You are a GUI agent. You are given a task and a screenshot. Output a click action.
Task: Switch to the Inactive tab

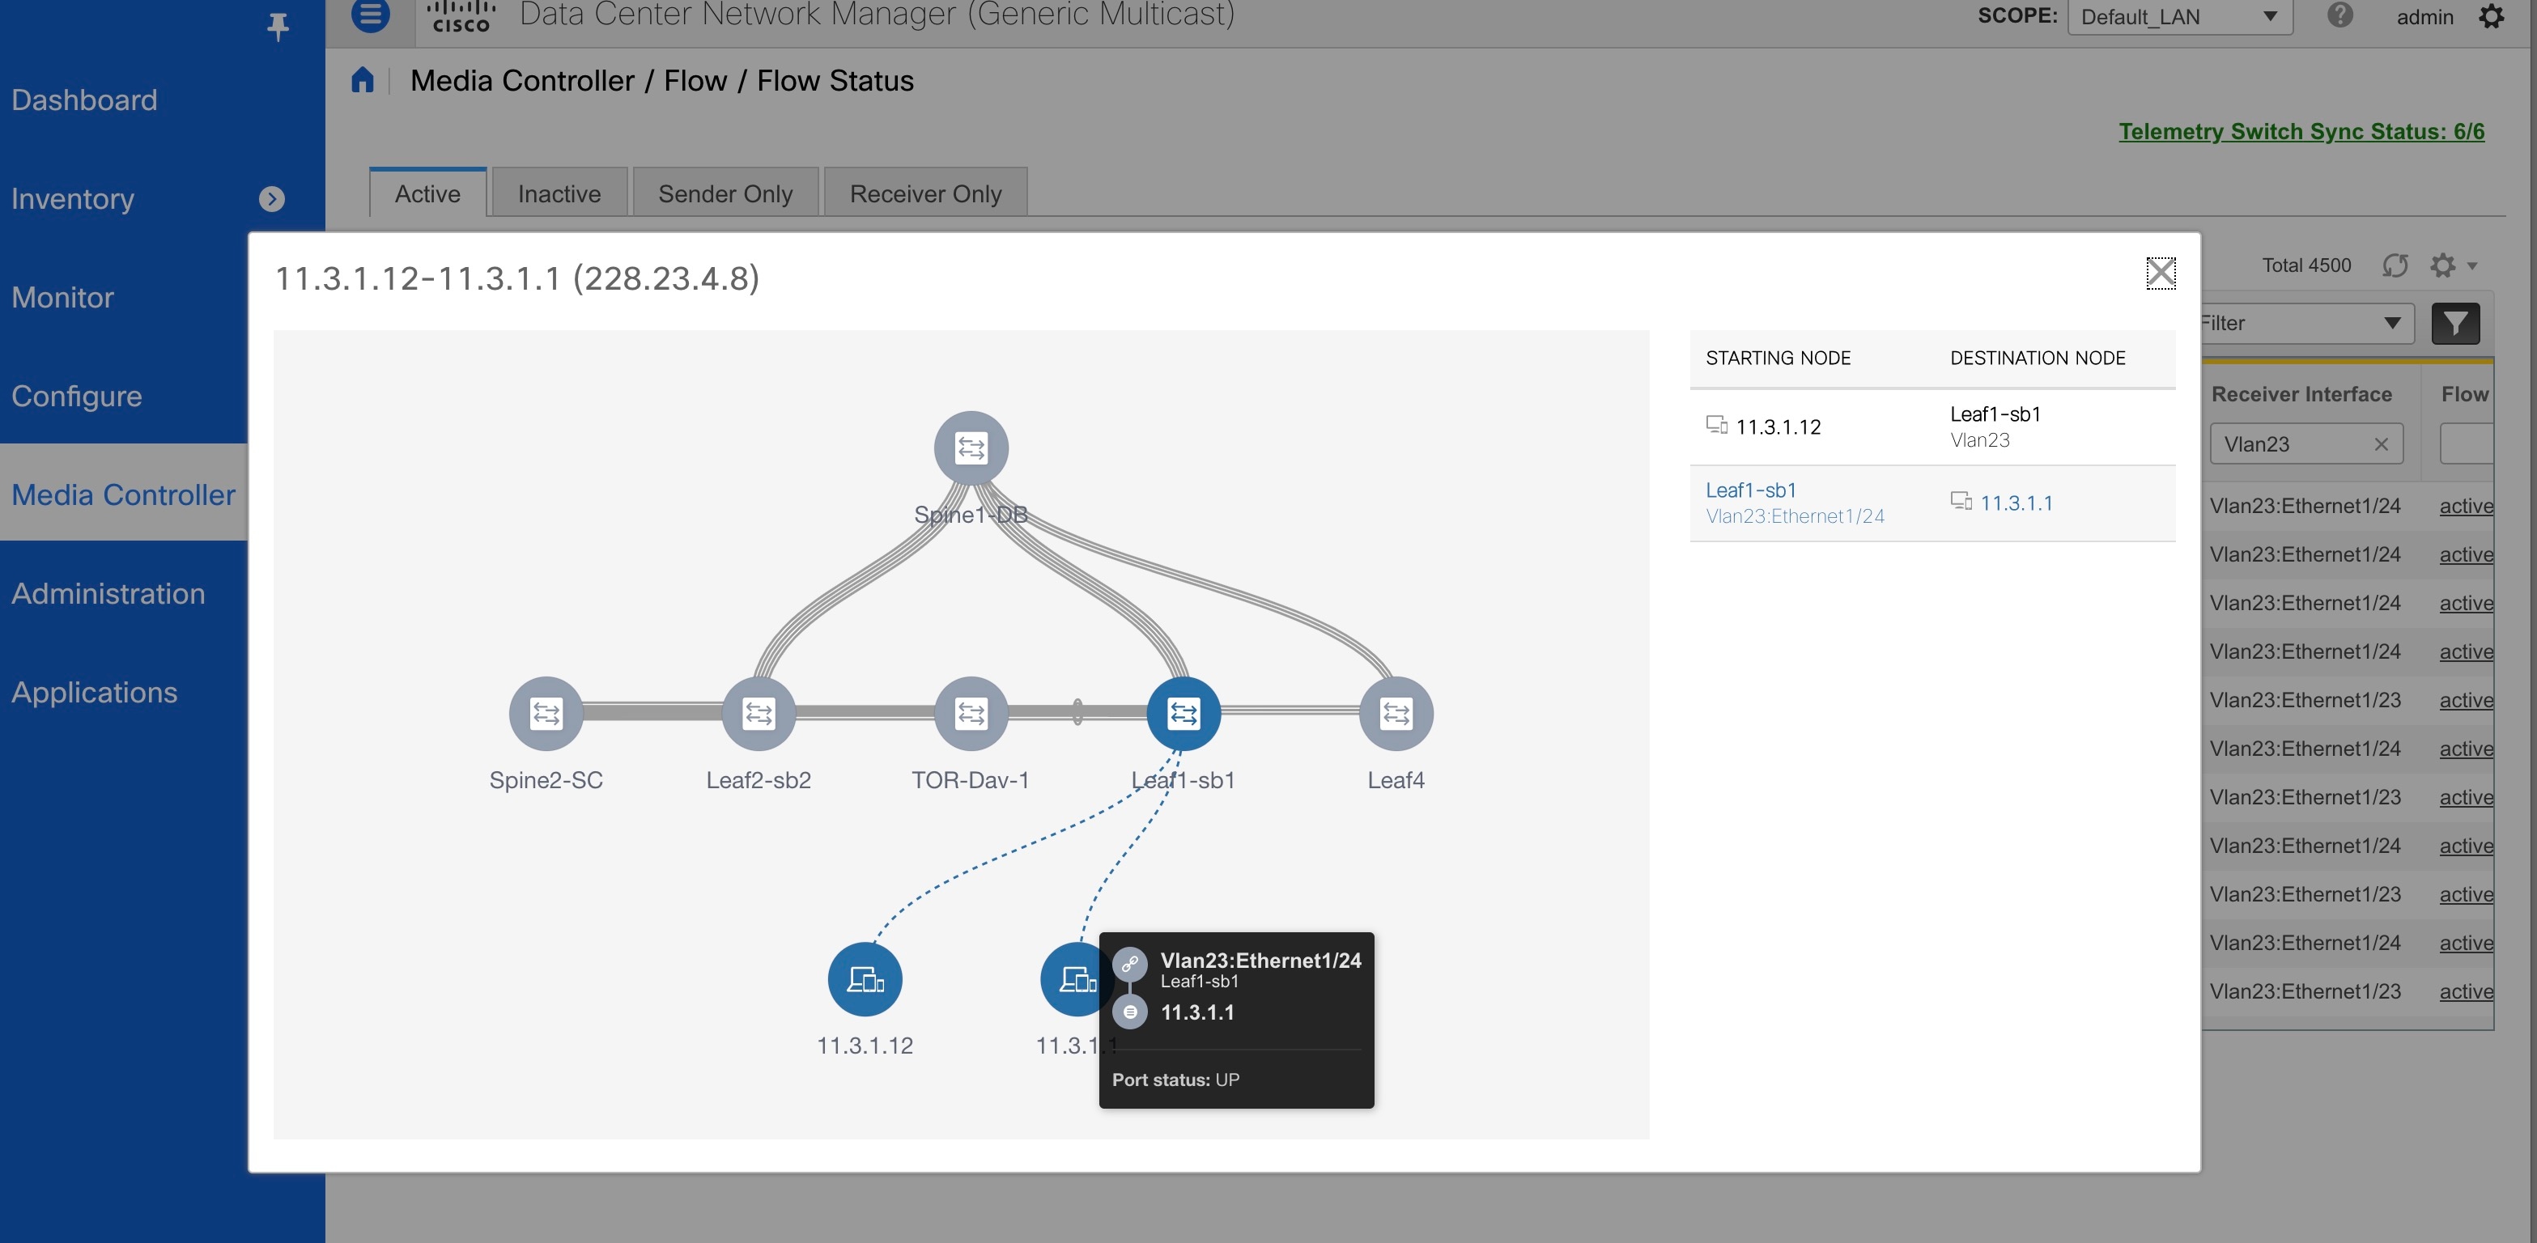[x=559, y=193]
